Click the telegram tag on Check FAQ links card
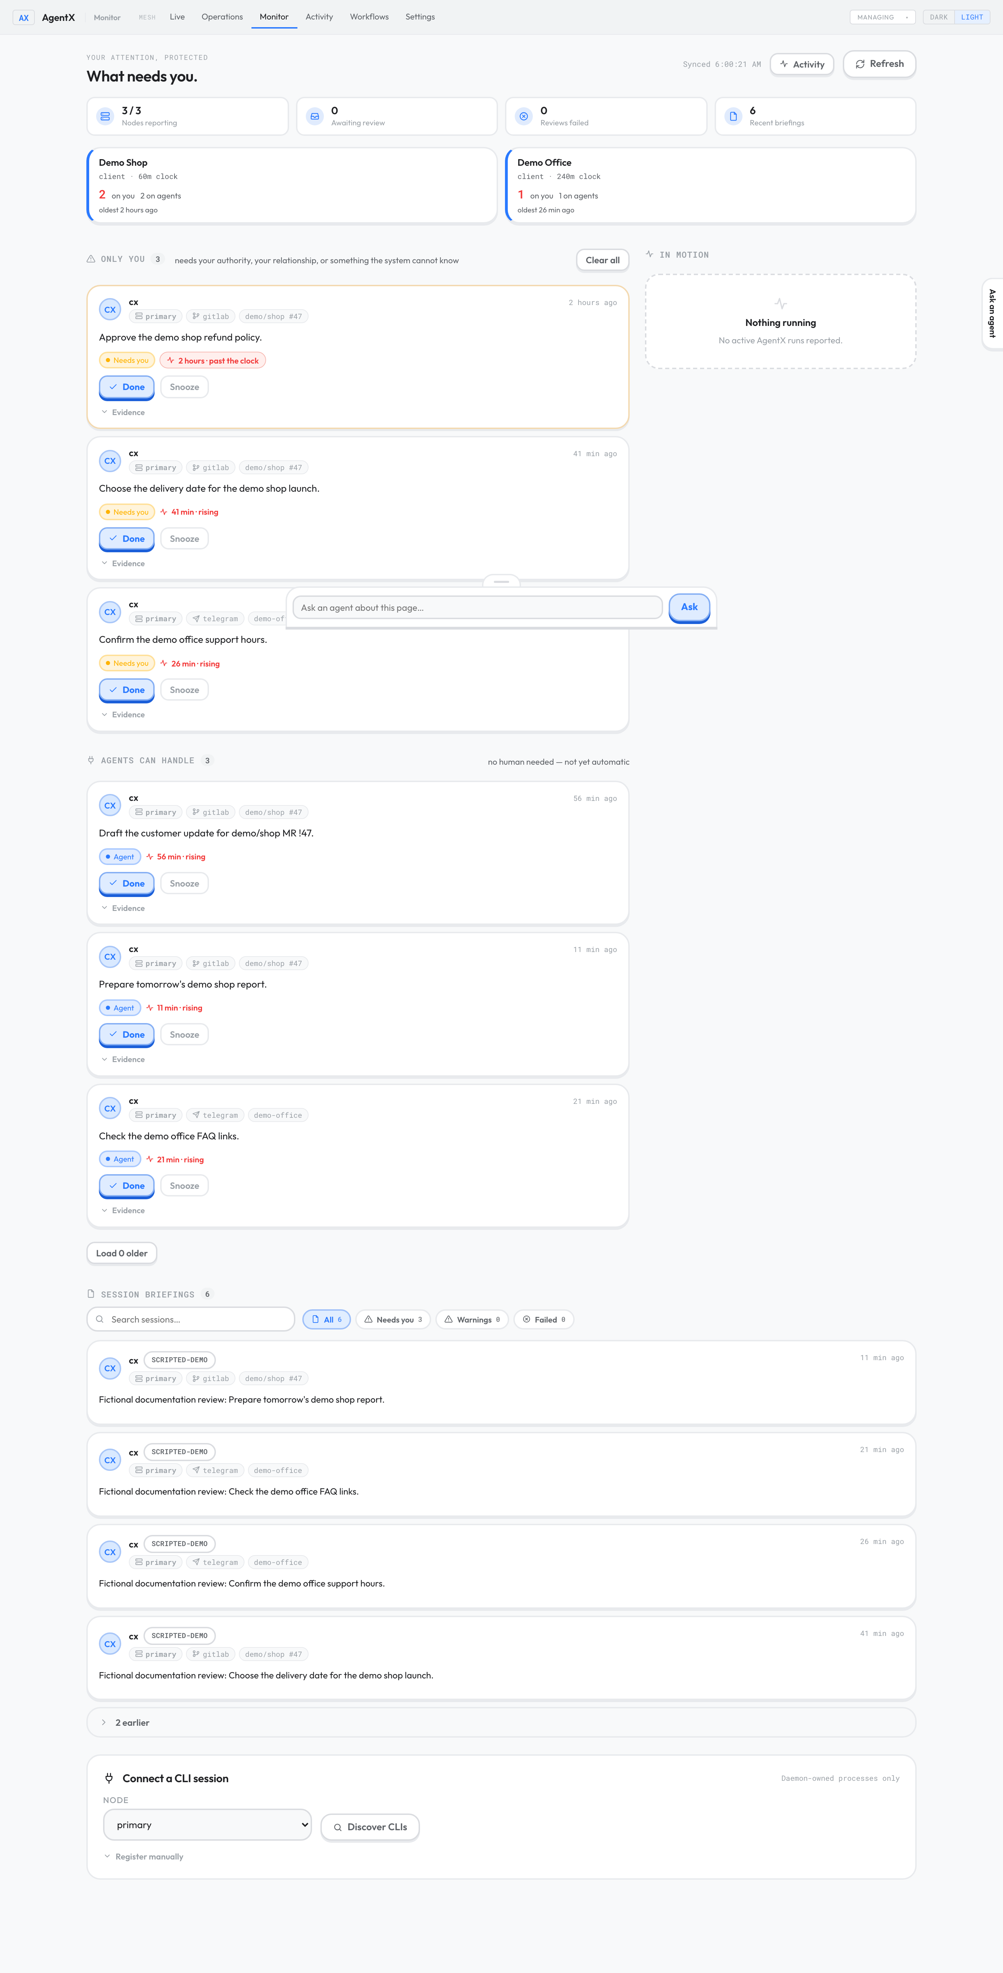The width and height of the screenshot is (1003, 1973). 215,1115
